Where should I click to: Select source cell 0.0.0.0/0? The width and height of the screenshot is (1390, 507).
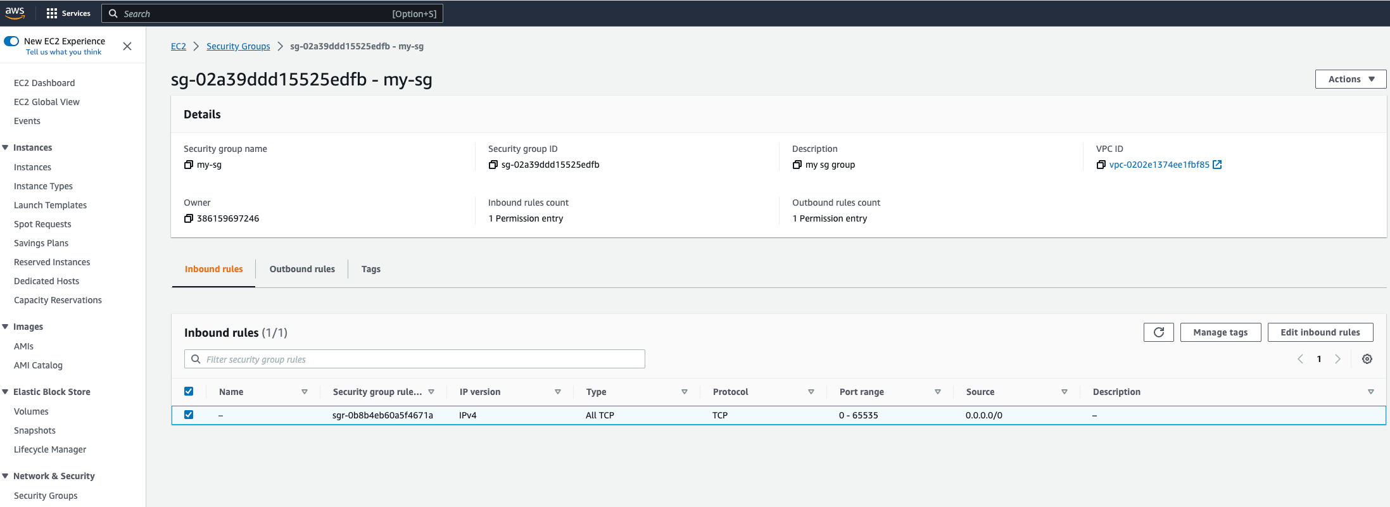coord(984,415)
